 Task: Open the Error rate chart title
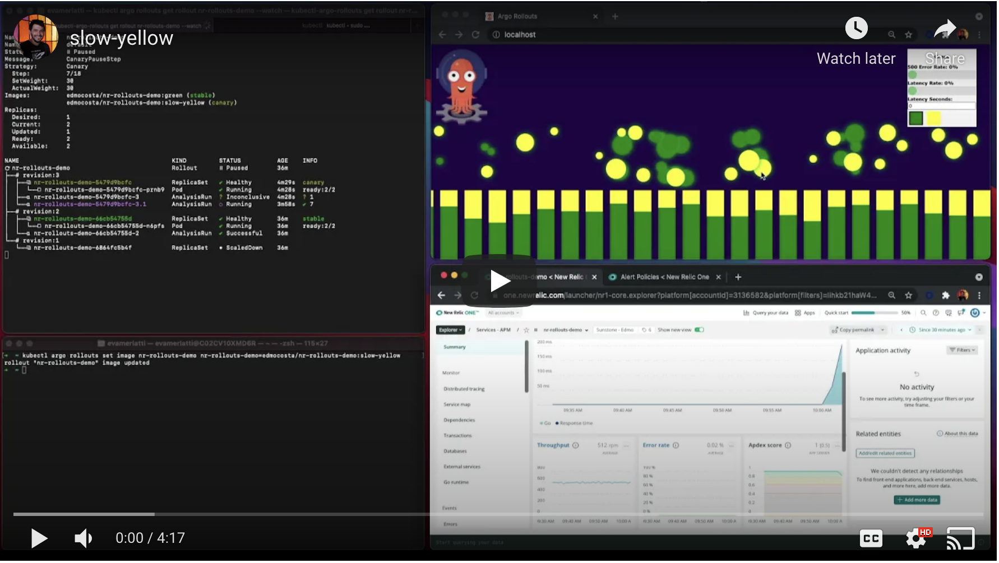click(656, 445)
